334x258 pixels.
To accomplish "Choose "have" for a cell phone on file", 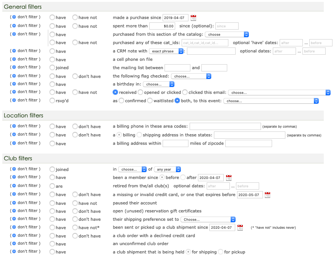I will pos(52,59).
